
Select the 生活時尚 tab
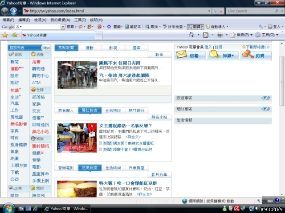coord(113,168)
